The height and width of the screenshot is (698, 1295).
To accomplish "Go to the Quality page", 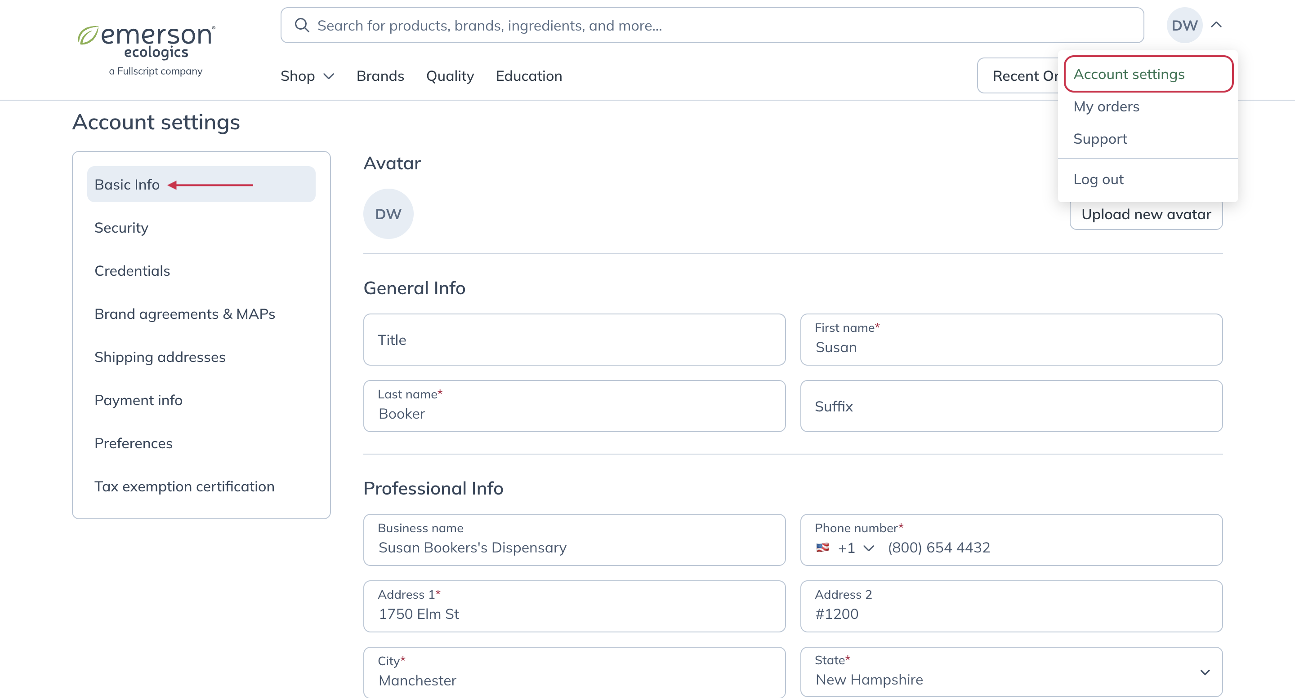I will coord(450,76).
